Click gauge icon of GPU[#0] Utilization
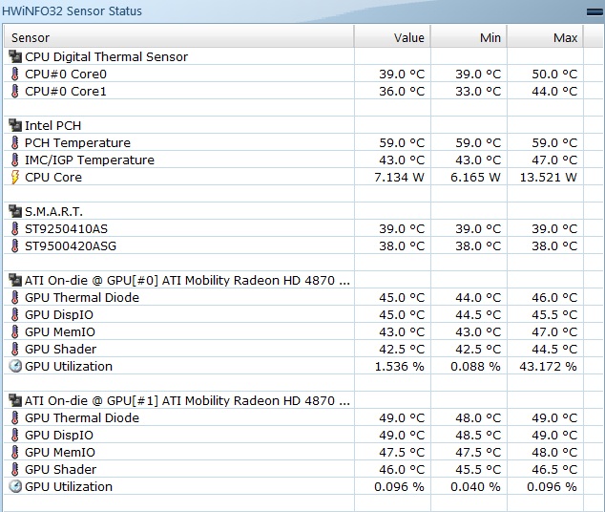The width and height of the screenshot is (605, 512). click(15, 366)
